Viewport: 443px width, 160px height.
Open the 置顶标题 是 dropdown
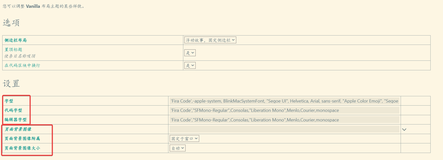click(190, 53)
